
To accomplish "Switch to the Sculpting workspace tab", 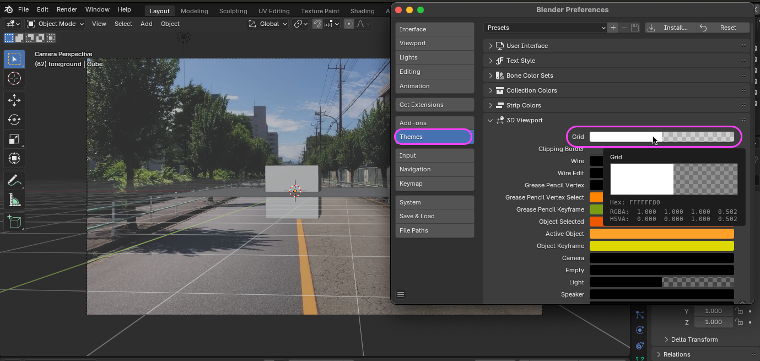I will pos(233,11).
